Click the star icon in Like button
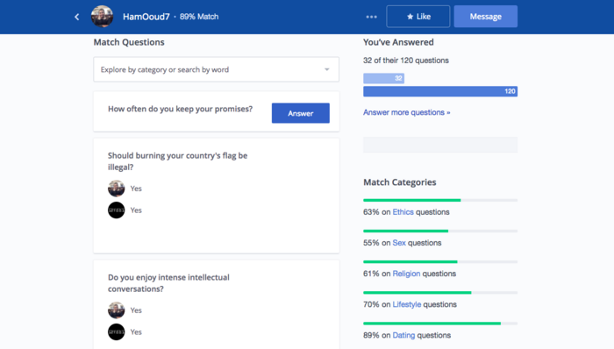 click(410, 17)
